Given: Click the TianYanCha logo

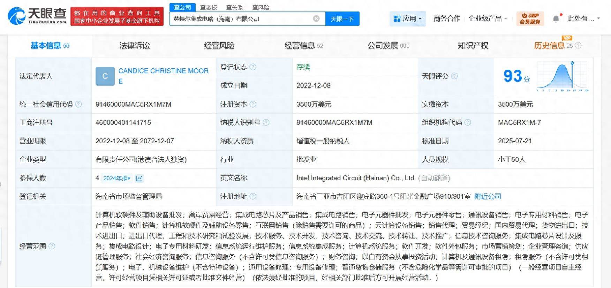Looking at the screenshot, I should pyautogui.click(x=37, y=16).
